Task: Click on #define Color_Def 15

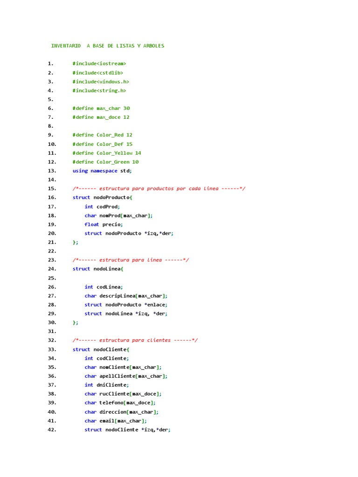Action: (102, 144)
